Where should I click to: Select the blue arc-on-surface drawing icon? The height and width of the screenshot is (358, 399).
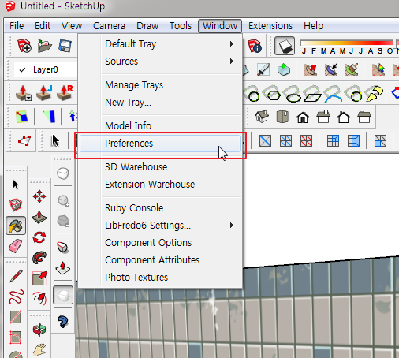coord(334,94)
